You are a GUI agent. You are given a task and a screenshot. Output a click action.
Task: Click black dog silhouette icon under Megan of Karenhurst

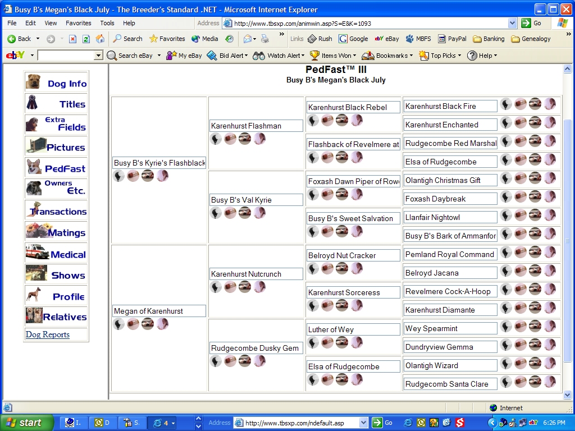pyautogui.click(x=118, y=324)
